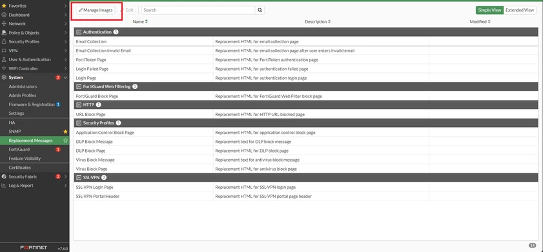Sort by the Modified column

click(480, 22)
